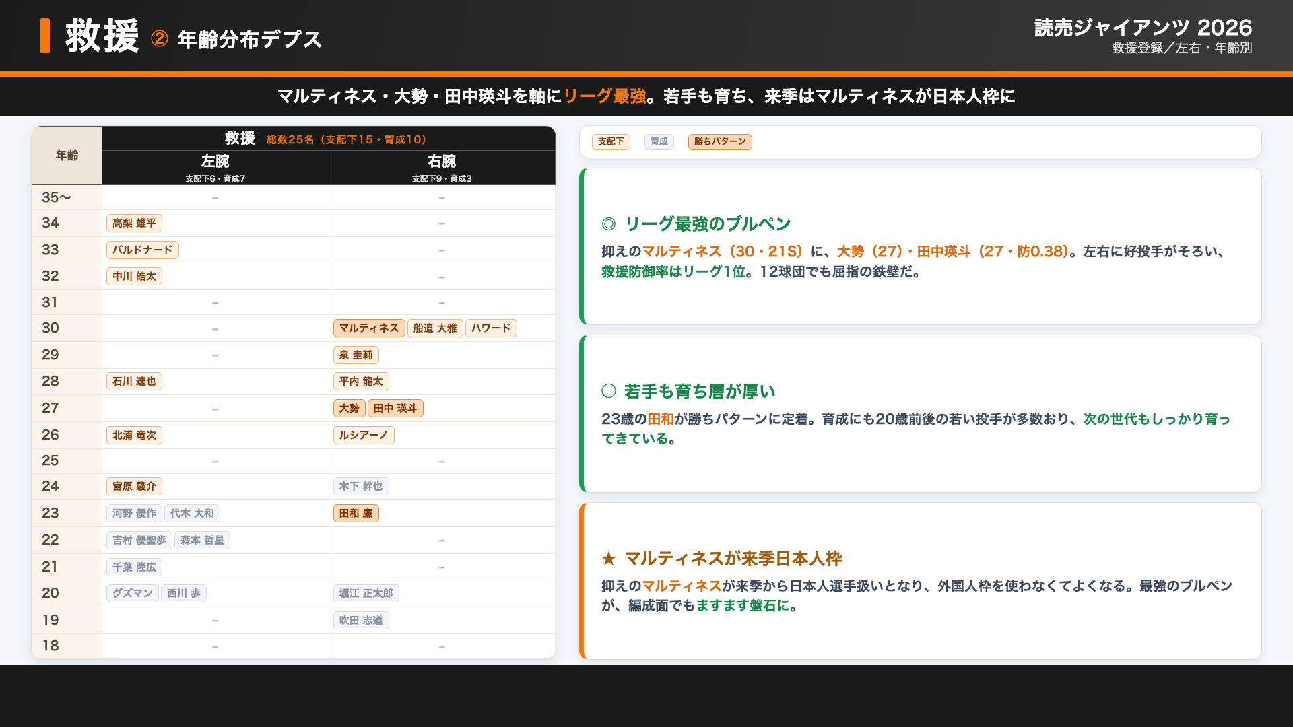Select player chip 田中 瑛斗
Screen dimensions: 1293x727
(395, 408)
